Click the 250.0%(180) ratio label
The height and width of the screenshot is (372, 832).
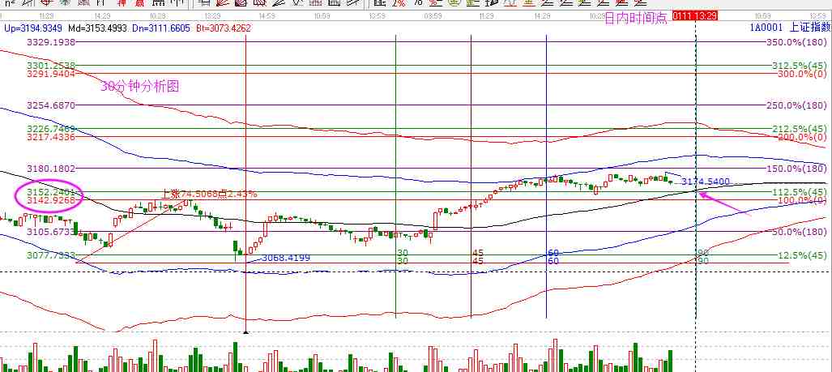pyautogui.click(x=796, y=105)
